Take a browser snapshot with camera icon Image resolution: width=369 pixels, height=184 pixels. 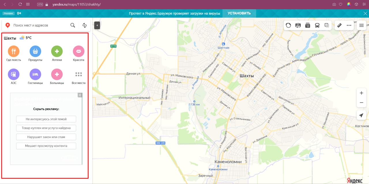(x=334, y=4)
